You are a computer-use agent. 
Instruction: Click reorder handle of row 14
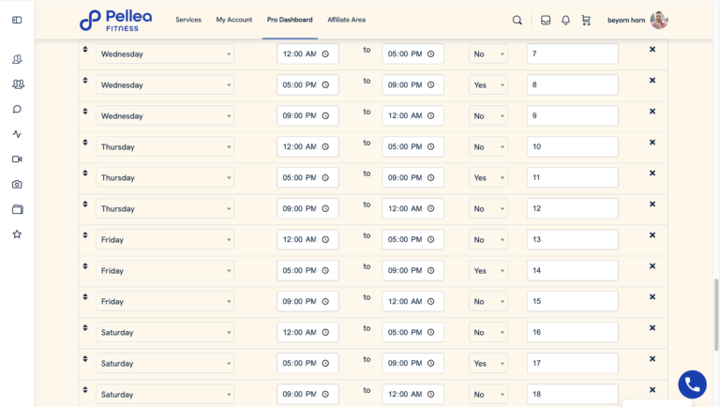point(85,266)
